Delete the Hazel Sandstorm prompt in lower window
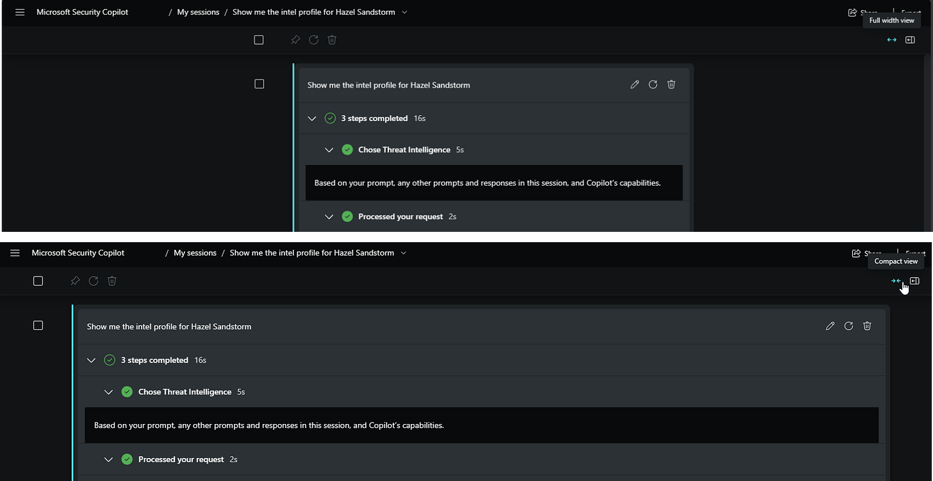Screen dimensions: 933x481 pos(868,326)
